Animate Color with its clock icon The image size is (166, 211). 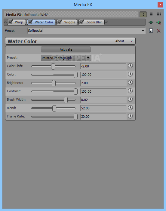[130, 74]
